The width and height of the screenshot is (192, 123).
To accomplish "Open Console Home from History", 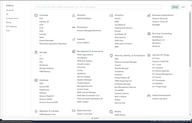I will pyautogui.click(x=12, y=18).
